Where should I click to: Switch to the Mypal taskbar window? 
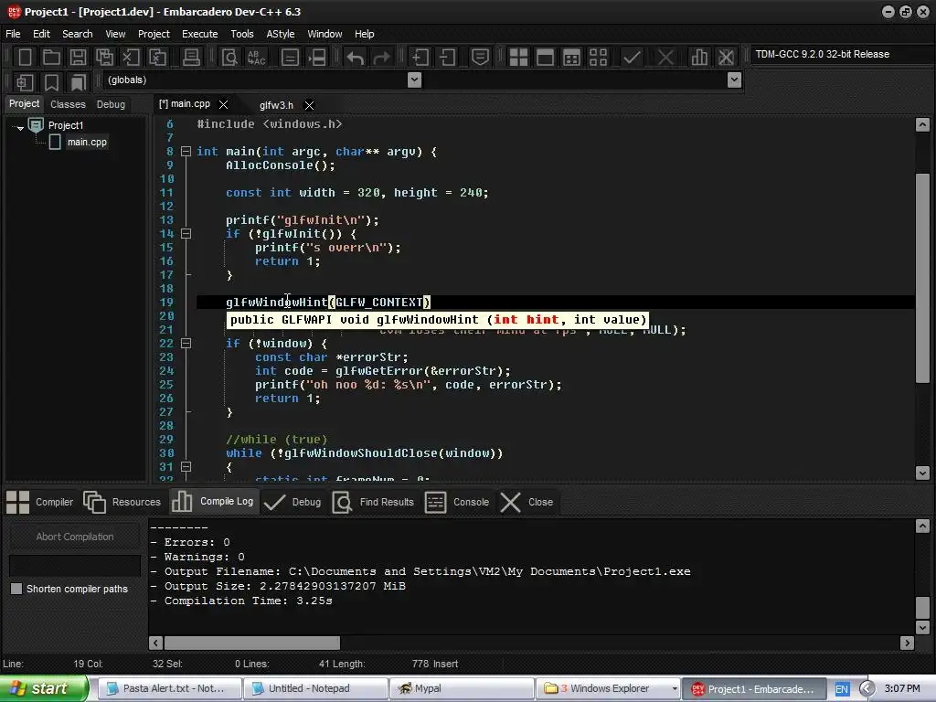click(462, 689)
